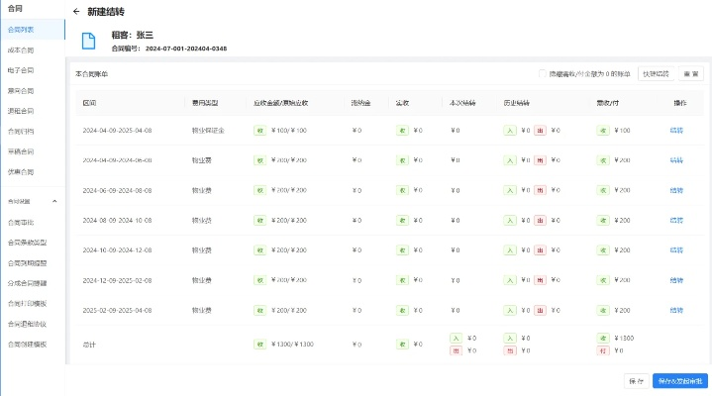The image size is (712, 396).
Task: Click the green 收 tag in 物业保证金 row
Action: click(x=260, y=130)
